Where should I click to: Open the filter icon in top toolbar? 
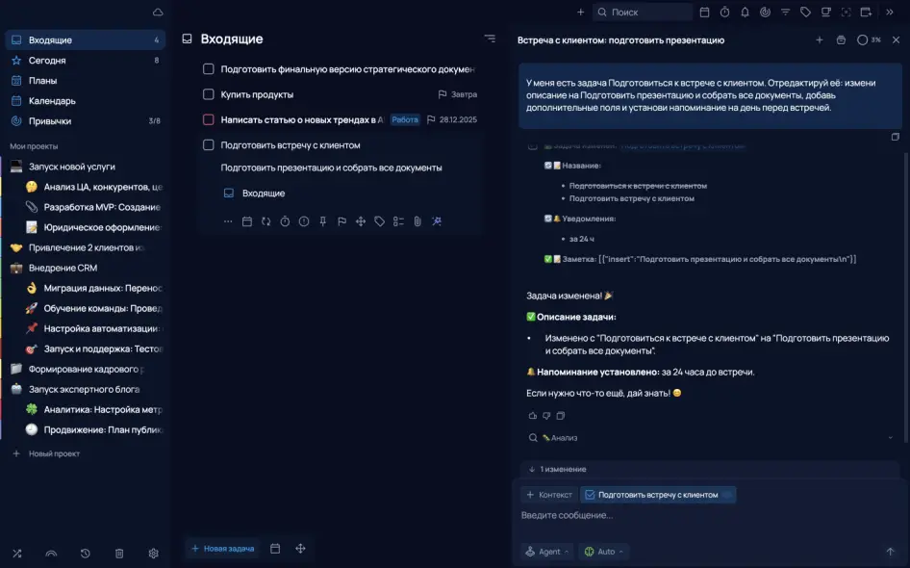pyautogui.click(x=785, y=13)
